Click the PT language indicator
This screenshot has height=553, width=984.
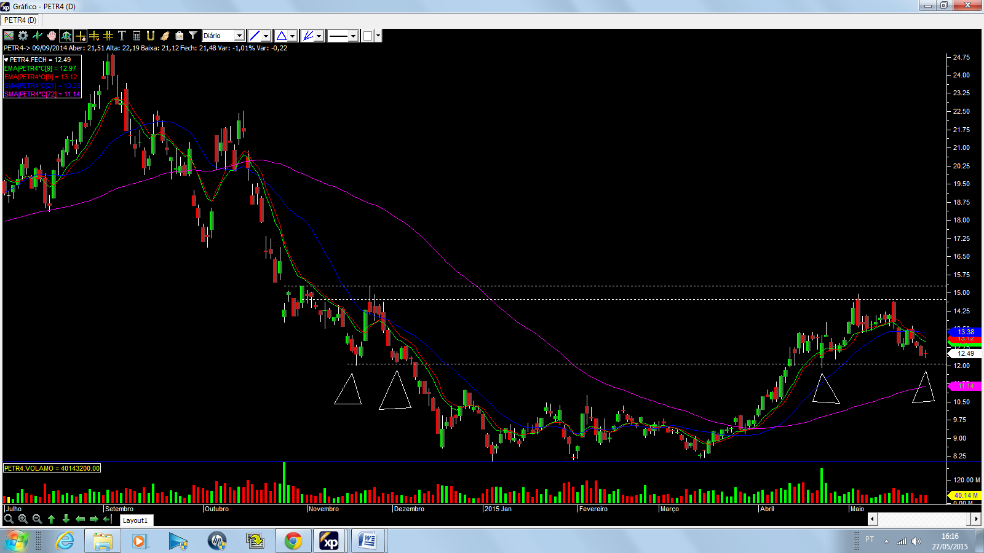click(870, 539)
